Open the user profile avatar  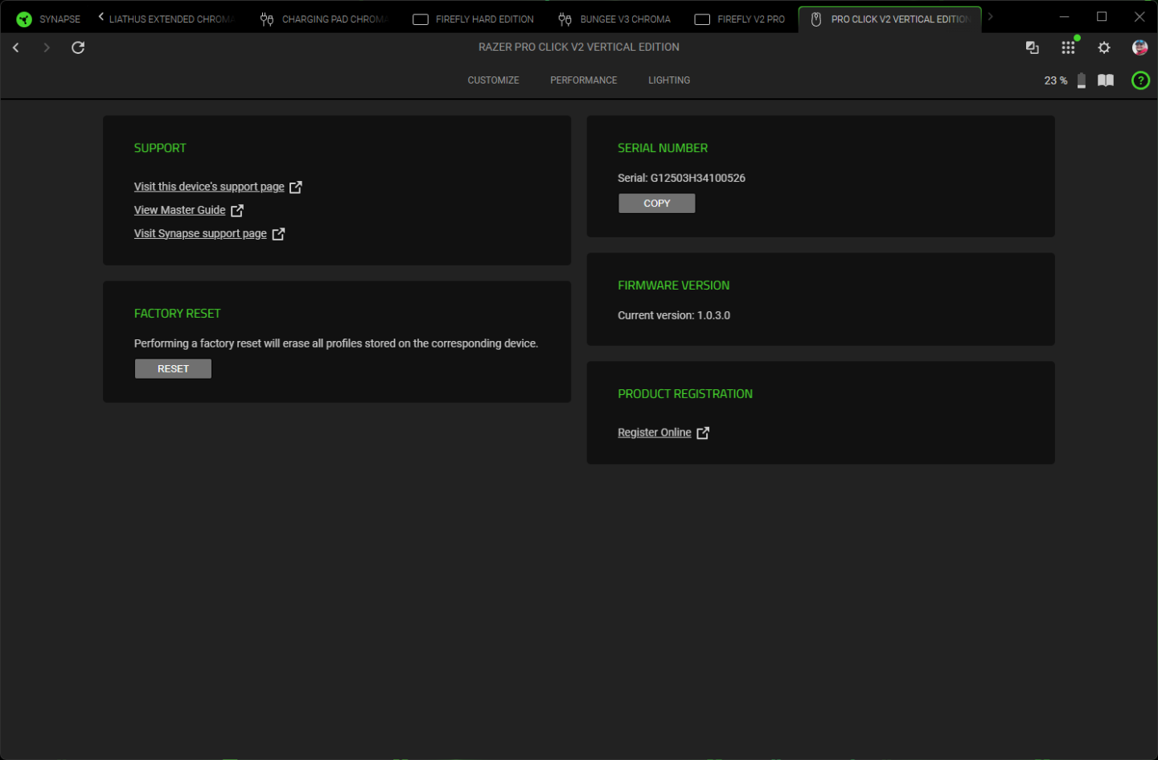pos(1140,47)
